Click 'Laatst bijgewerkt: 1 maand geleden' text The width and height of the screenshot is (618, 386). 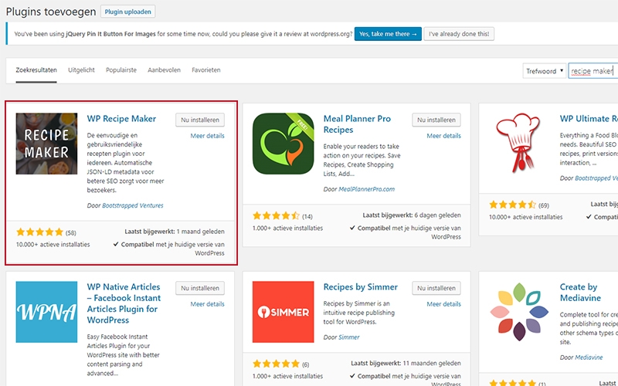point(175,232)
